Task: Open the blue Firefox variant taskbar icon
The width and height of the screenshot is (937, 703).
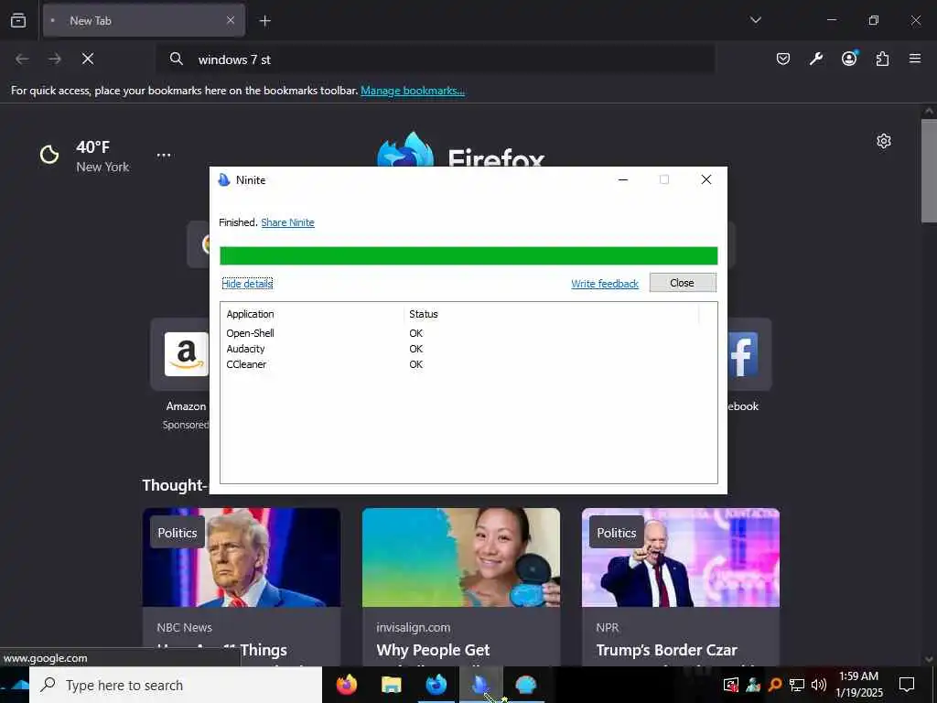Action: coord(436,685)
